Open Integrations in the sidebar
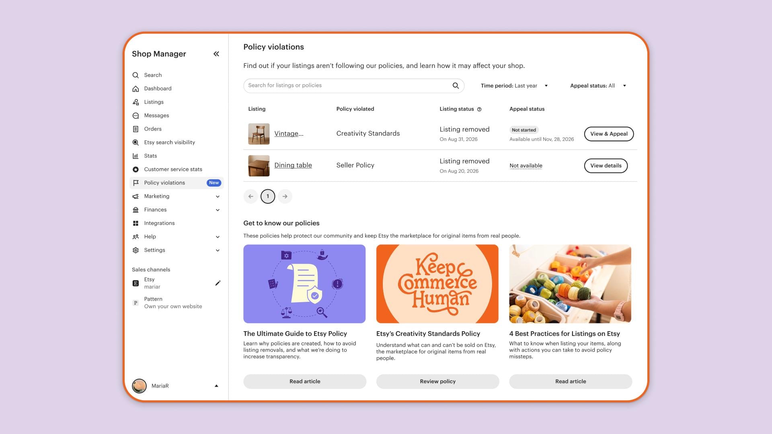The image size is (772, 434). [x=159, y=223]
